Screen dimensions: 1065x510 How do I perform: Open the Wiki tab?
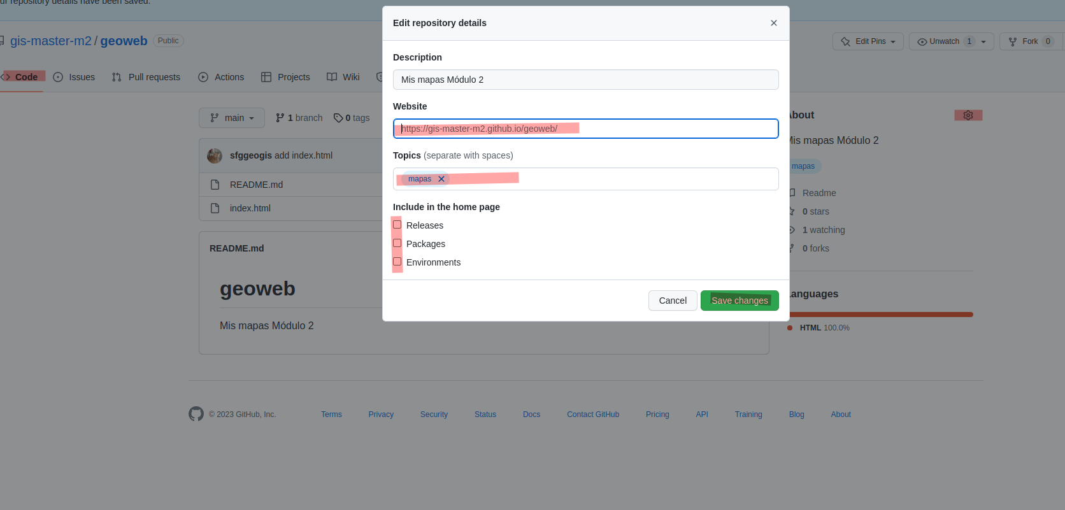[x=343, y=77]
